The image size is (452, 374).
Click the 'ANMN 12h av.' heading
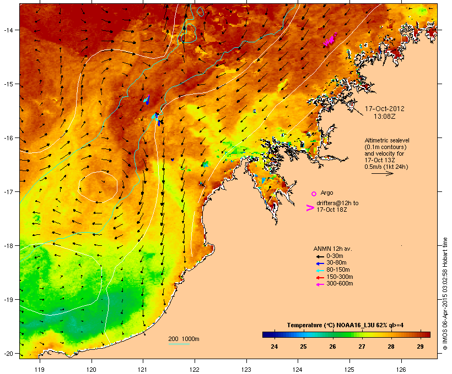tap(332, 249)
